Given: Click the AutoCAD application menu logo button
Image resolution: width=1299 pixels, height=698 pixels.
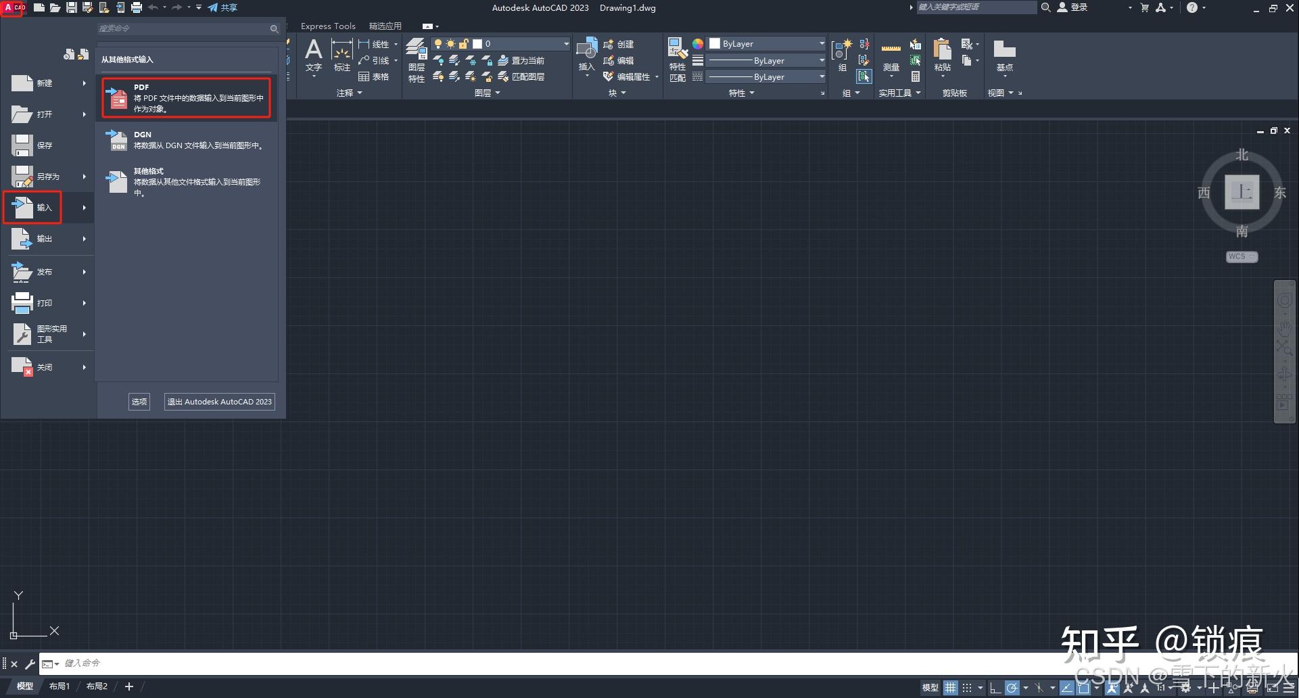Looking at the screenshot, I should (13, 8).
